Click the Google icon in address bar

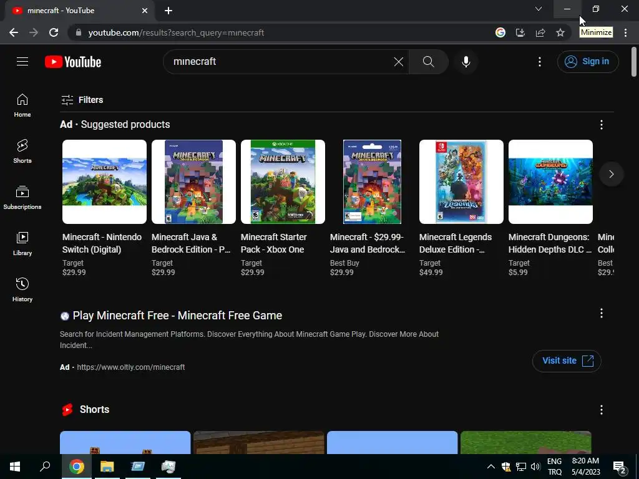500,32
